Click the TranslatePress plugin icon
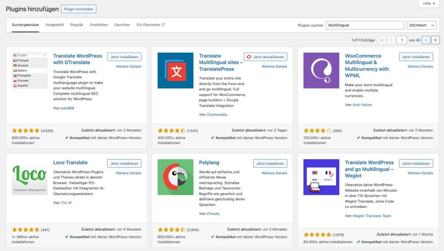 pos(175,70)
